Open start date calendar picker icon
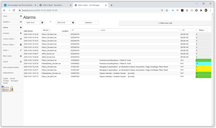The width and height of the screenshot is (216, 128). tap(42, 23)
